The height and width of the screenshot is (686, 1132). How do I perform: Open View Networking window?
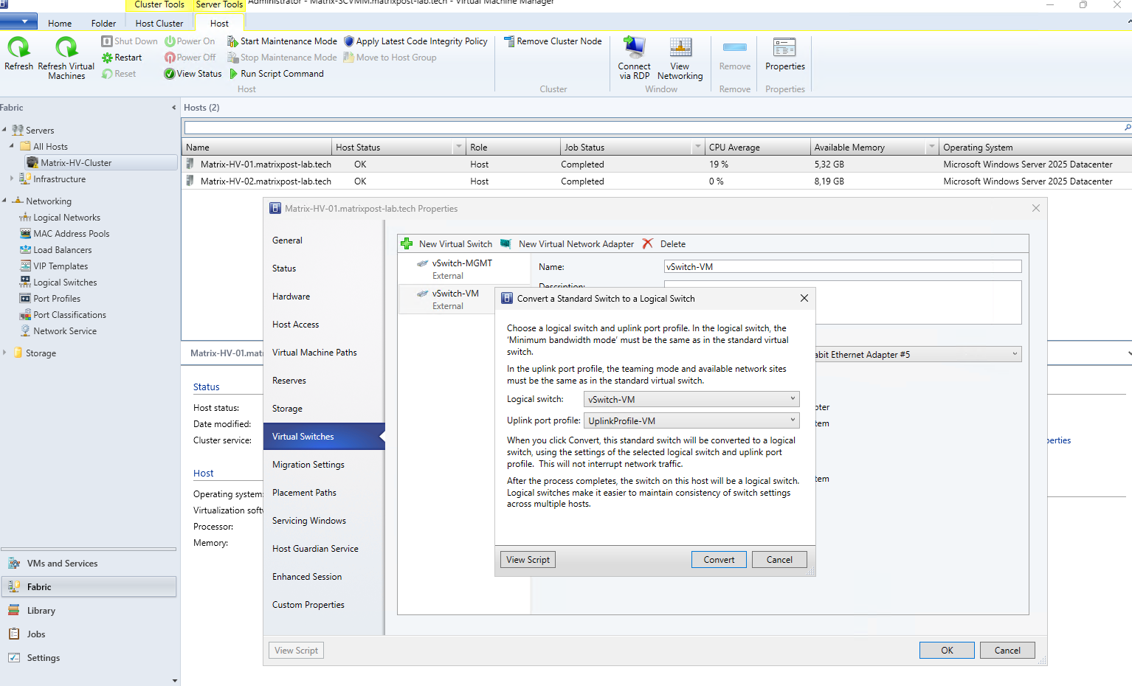pos(680,58)
